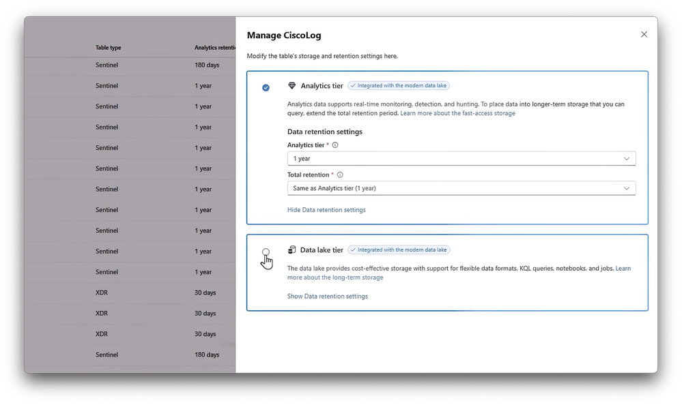Image resolution: width=682 pixels, height=405 pixels.
Task: Open the Total retention dropdown
Action: (461, 188)
